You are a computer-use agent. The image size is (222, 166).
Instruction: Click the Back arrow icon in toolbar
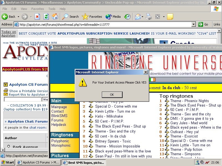5,17
